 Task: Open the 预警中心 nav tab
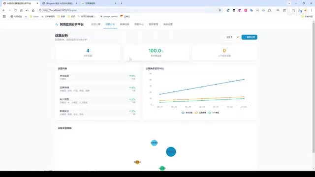pyautogui.click(x=139, y=24)
